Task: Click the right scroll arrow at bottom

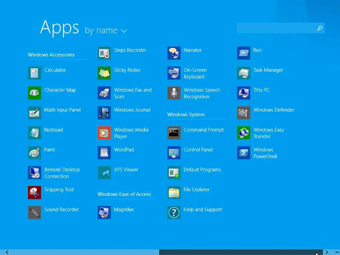Action: point(327,252)
